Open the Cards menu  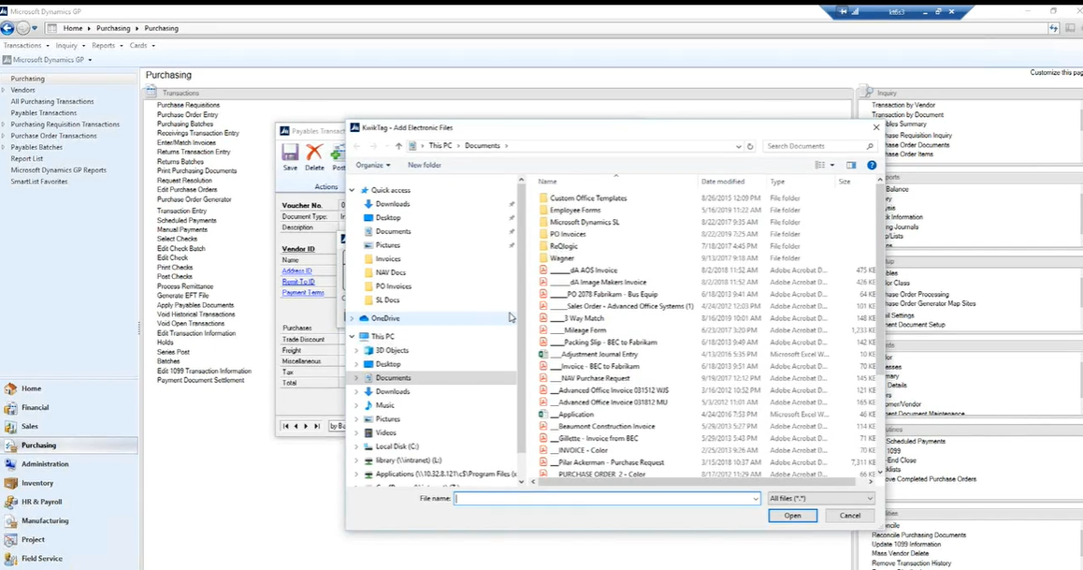click(141, 46)
